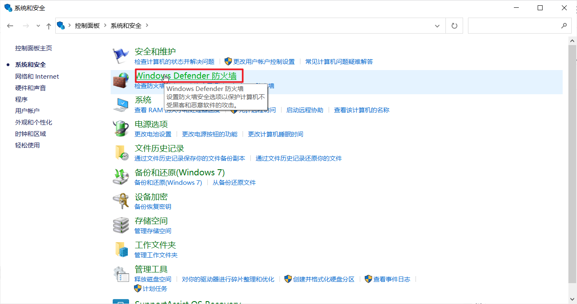
Task: Click the Windows Defender firewall brick icon
Action: (x=121, y=80)
